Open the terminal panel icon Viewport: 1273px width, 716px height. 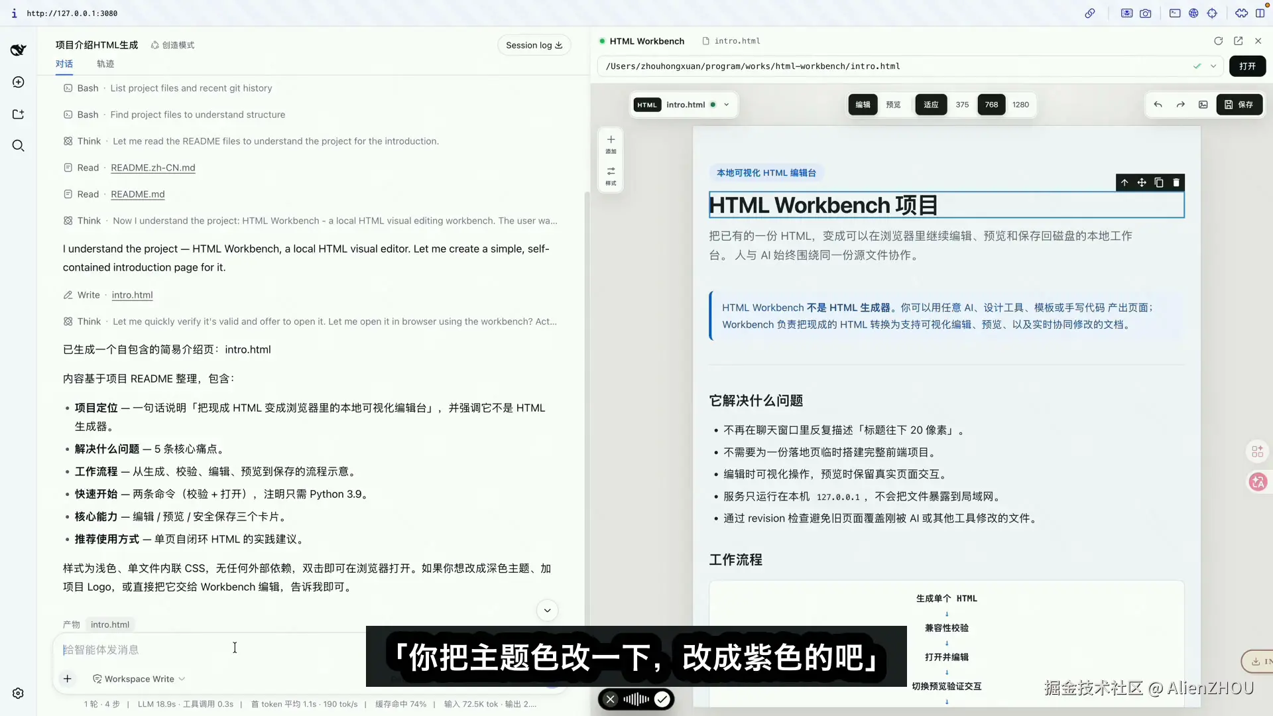(1175, 13)
